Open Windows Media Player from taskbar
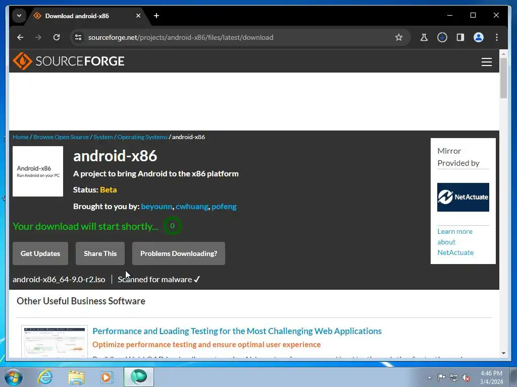This screenshot has height=387, width=517. coord(107,377)
